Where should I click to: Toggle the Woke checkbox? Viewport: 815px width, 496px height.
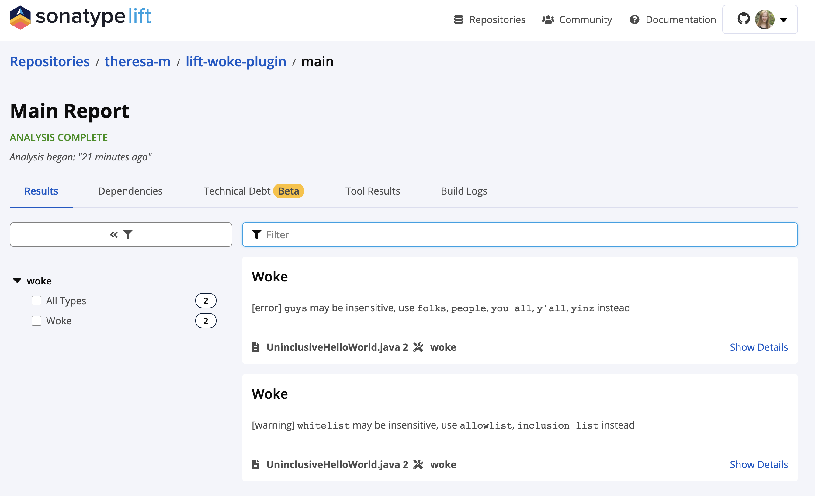pyautogui.click(x=36, y=320)
